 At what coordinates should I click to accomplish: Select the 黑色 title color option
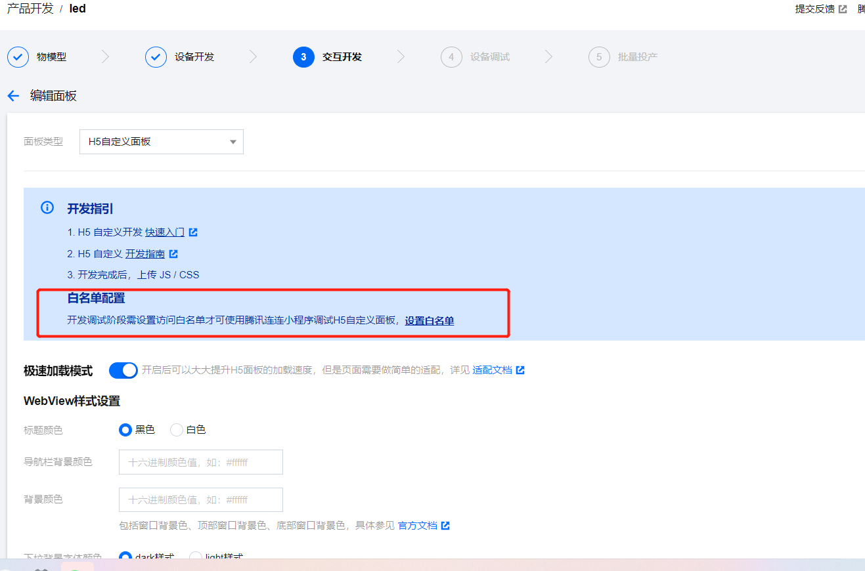125,430
